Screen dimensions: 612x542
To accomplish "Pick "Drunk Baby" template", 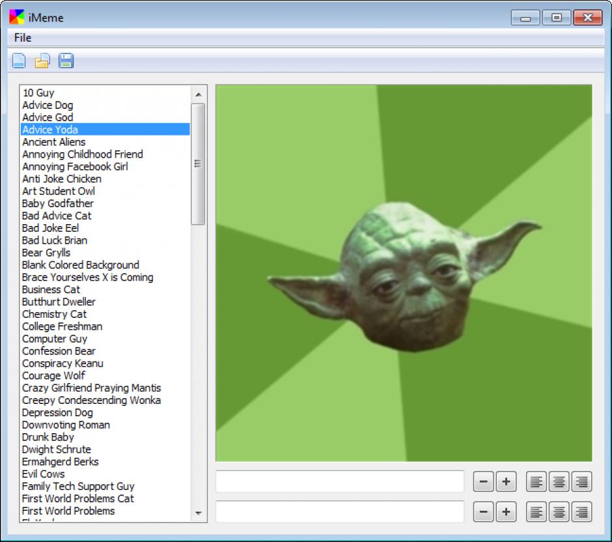I will point(105,437).
